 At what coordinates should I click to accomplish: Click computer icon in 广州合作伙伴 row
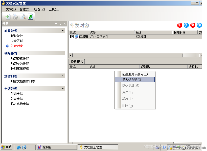pyautogui.click(x=76, y=36)
